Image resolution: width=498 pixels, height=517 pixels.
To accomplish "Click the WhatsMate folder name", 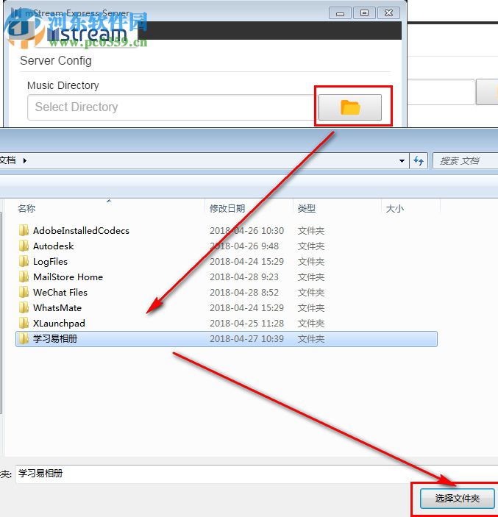I will coord(57,308).
